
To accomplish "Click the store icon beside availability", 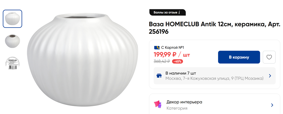I will [159, 76].
